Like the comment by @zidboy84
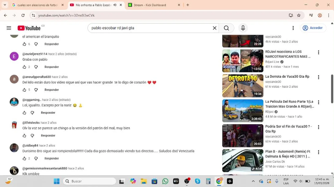The image size is (334, 187). coord(24,158)
